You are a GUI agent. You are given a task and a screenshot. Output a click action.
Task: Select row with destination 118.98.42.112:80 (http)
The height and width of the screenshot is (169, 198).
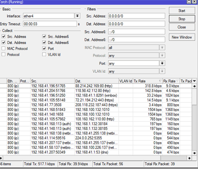[96, 90]
